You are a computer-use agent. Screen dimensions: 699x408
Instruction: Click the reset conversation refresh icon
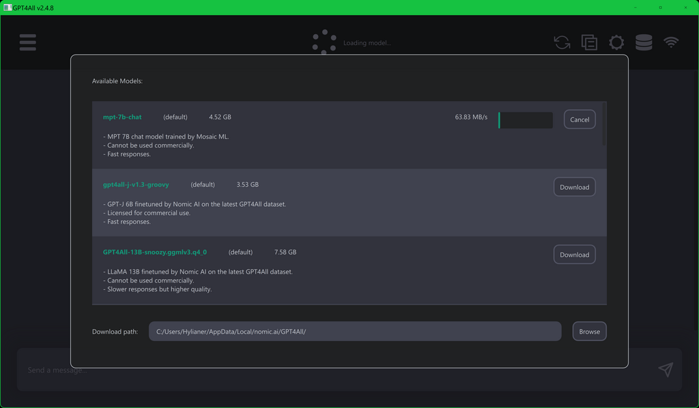(562, 42)
